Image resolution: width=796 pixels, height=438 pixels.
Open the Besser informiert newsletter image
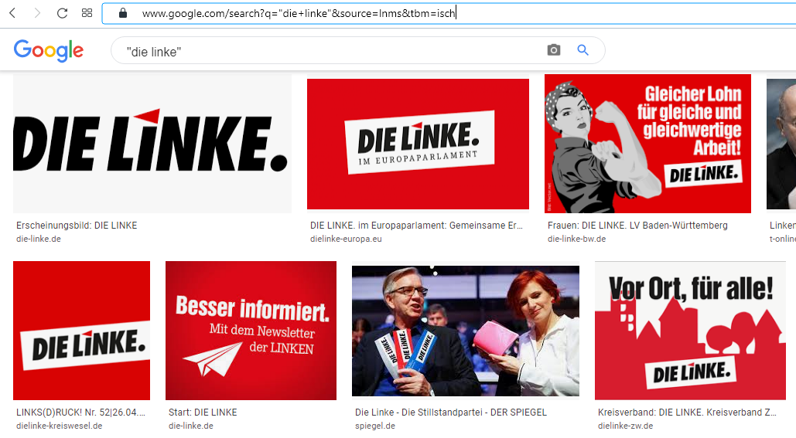[251, 331]
